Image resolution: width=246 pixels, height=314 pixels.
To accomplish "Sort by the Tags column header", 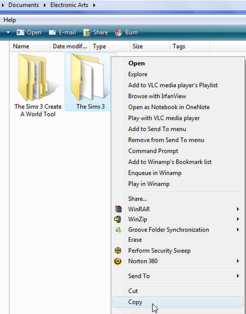I will (x=189, y=46).
